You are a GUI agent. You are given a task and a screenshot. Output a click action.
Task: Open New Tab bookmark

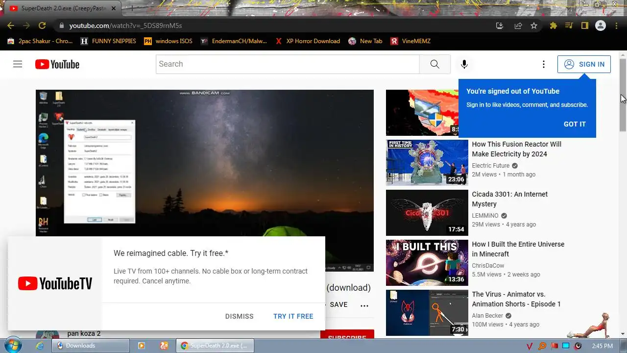365,41
